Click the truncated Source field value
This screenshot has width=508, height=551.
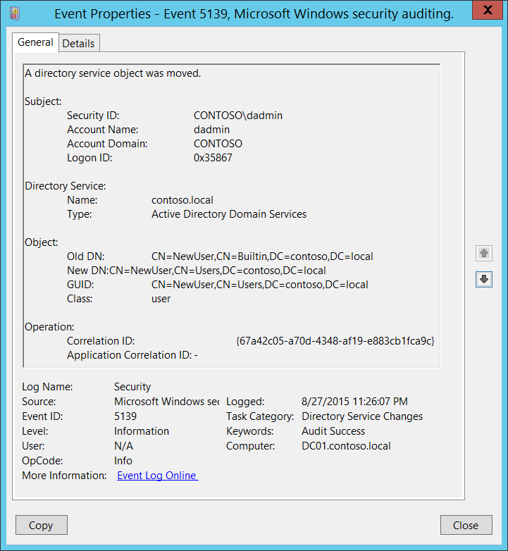pos(166,402)
